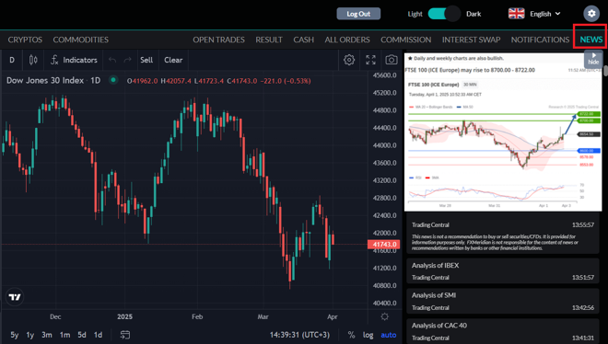Undo last chart action
This screenshot has width=608, height=344.
point(112,60)
